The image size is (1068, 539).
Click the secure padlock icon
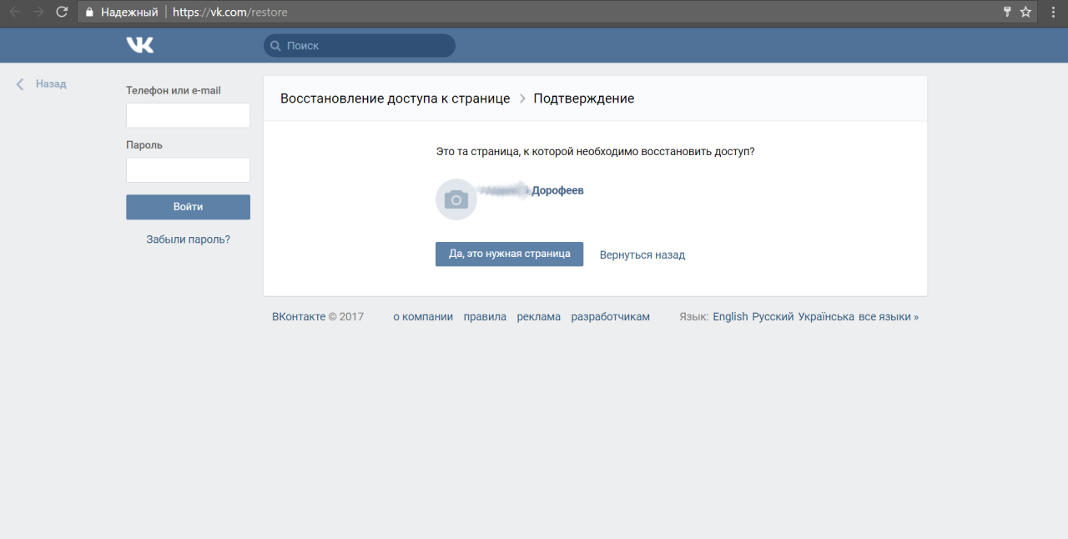coord(89,13)
